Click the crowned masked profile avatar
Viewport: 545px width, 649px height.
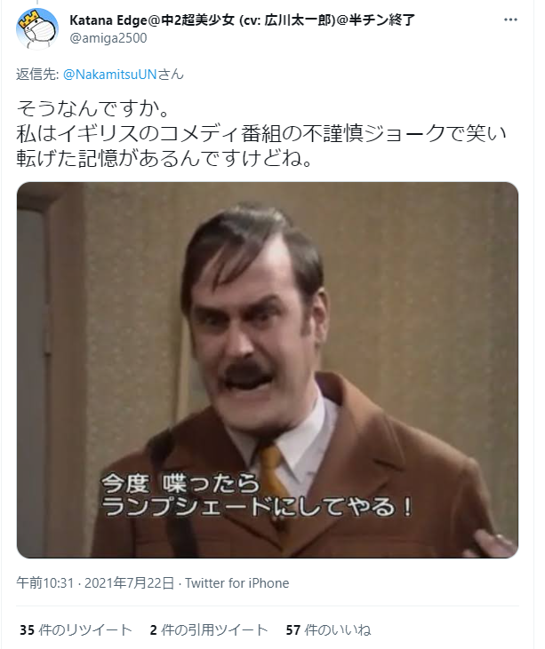pos(37,29)
